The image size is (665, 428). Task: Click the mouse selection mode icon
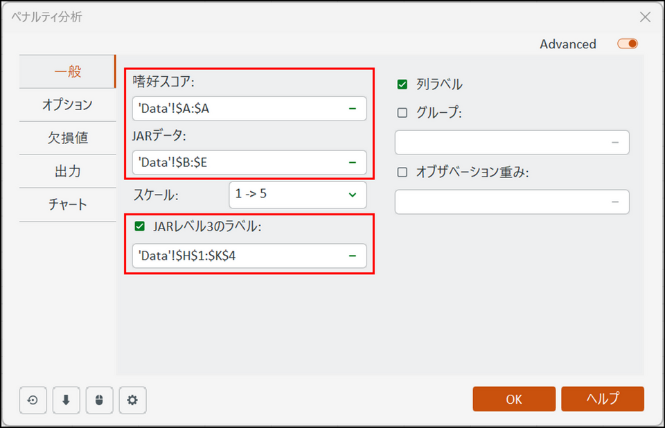click(99, 400)
